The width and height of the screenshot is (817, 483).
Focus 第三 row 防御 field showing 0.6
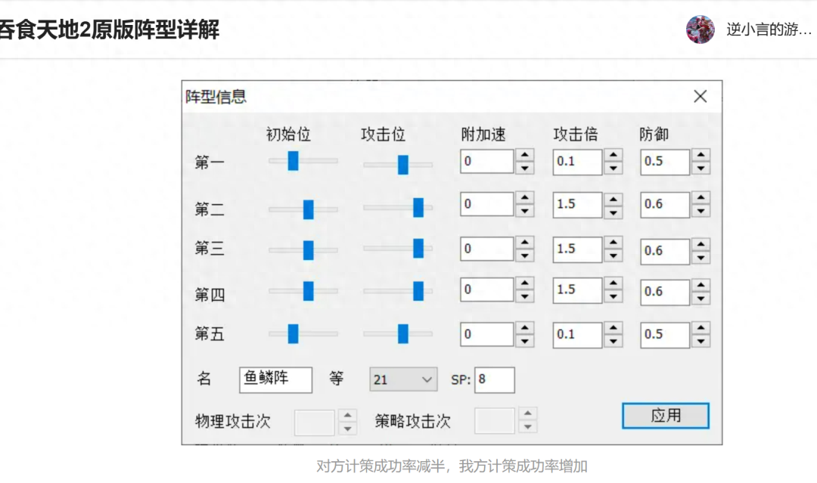click(x=666, y=251)
